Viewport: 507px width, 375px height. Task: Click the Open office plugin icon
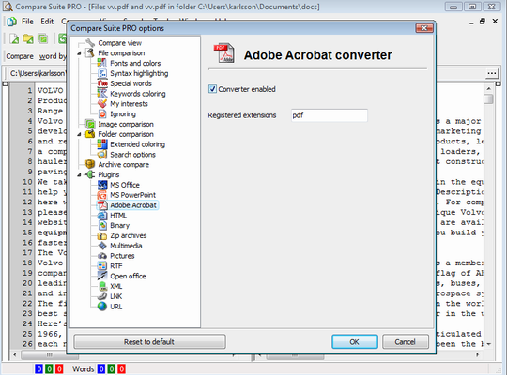(102, 276)
